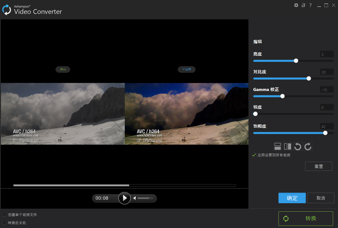Rotate the video clockwise

click(308, 146)
